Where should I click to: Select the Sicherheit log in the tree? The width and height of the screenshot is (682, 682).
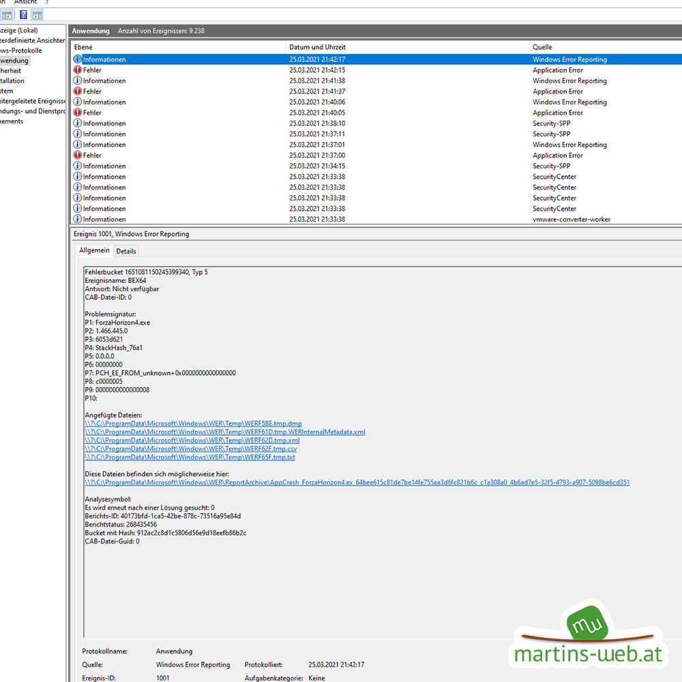[10, 70]
